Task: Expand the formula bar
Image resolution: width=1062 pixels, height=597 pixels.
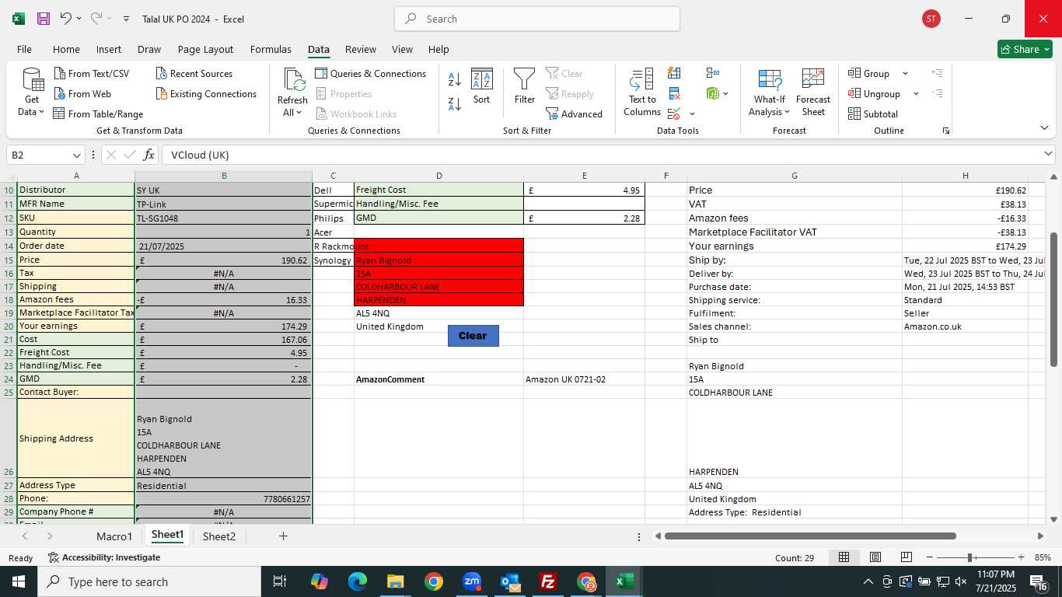Action: coord(1048,154)
